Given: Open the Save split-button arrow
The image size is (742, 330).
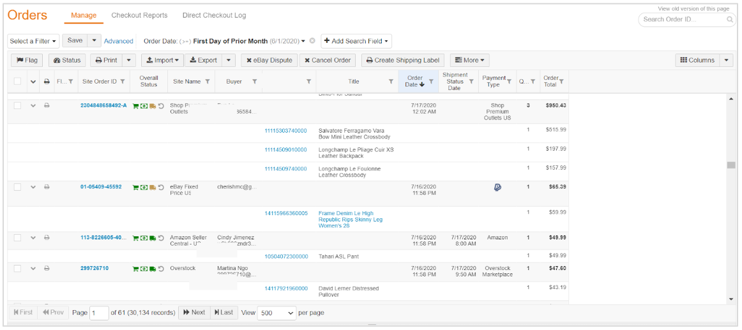Looking at the screenshot, I should [94, 41].
